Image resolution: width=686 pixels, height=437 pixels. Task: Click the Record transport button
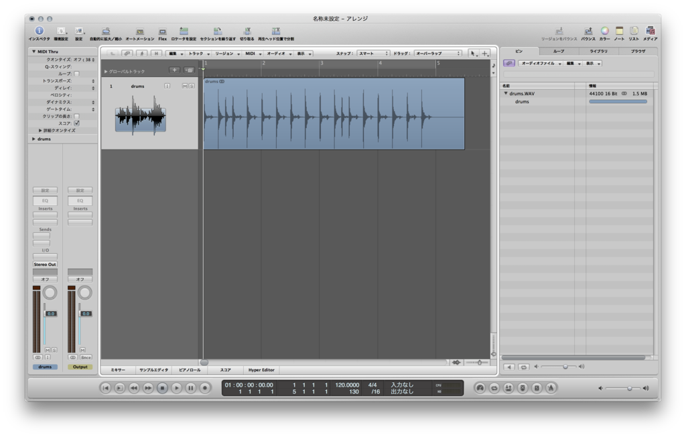(x=205, y=388)
